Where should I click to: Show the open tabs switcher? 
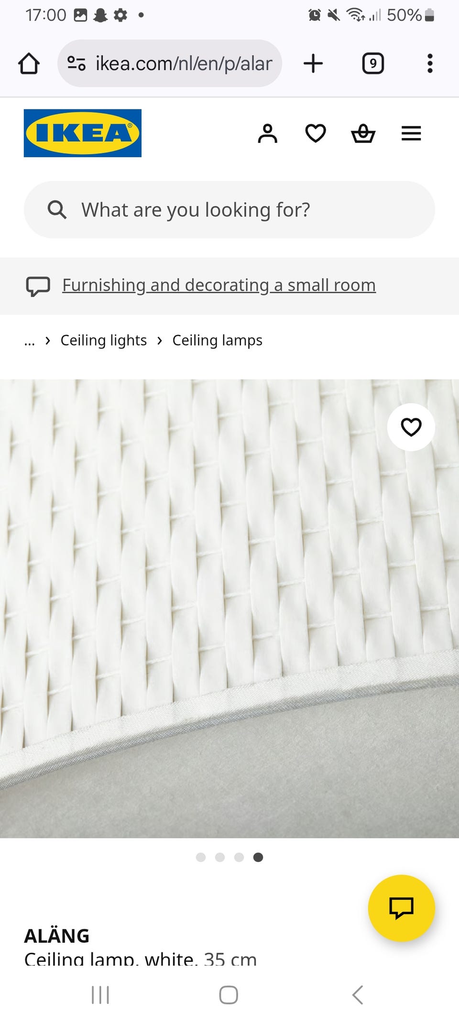pos(373,63)
